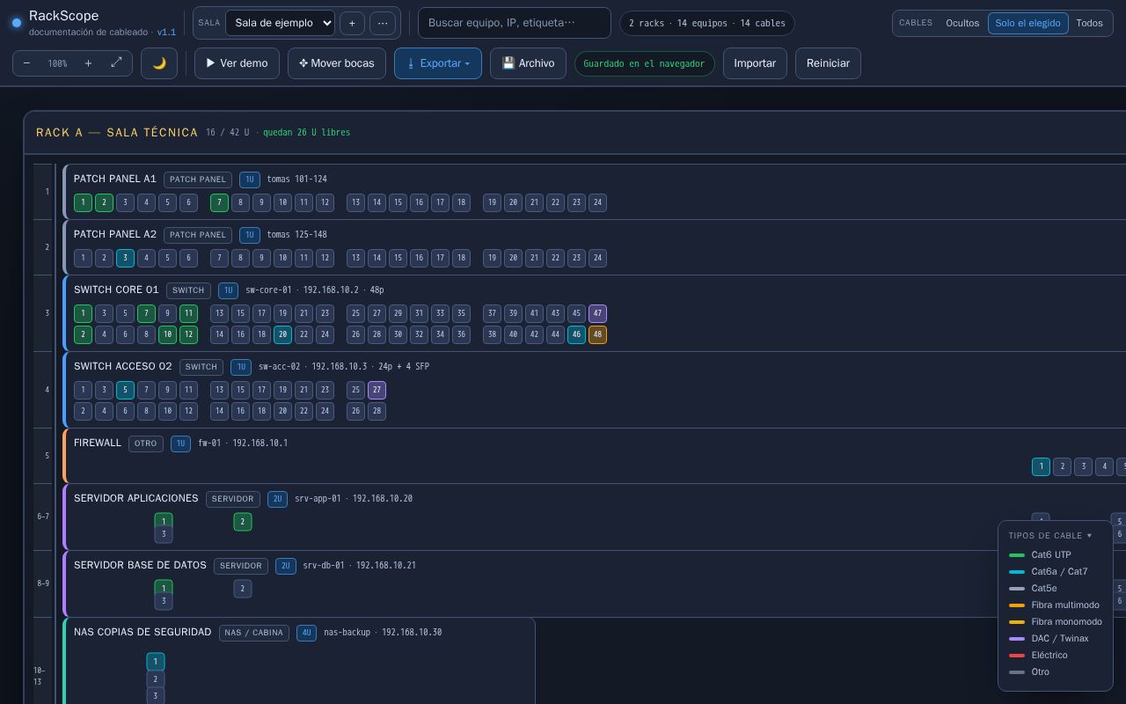This screenshot has height=704, width=1126.
Task: Collapse the Tipos de cable legend
Action: (1050, 535)
